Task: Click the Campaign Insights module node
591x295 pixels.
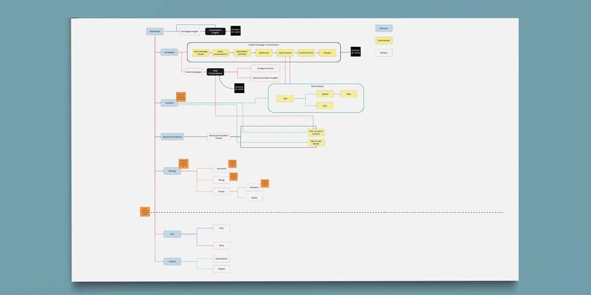Action: pyautogui.click(x=189, y=31)
